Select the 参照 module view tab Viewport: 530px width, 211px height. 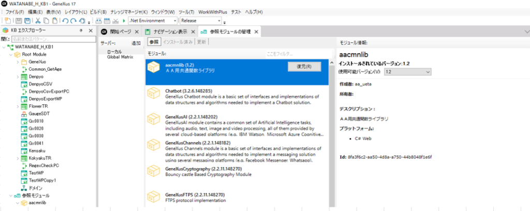click(154, 42)
